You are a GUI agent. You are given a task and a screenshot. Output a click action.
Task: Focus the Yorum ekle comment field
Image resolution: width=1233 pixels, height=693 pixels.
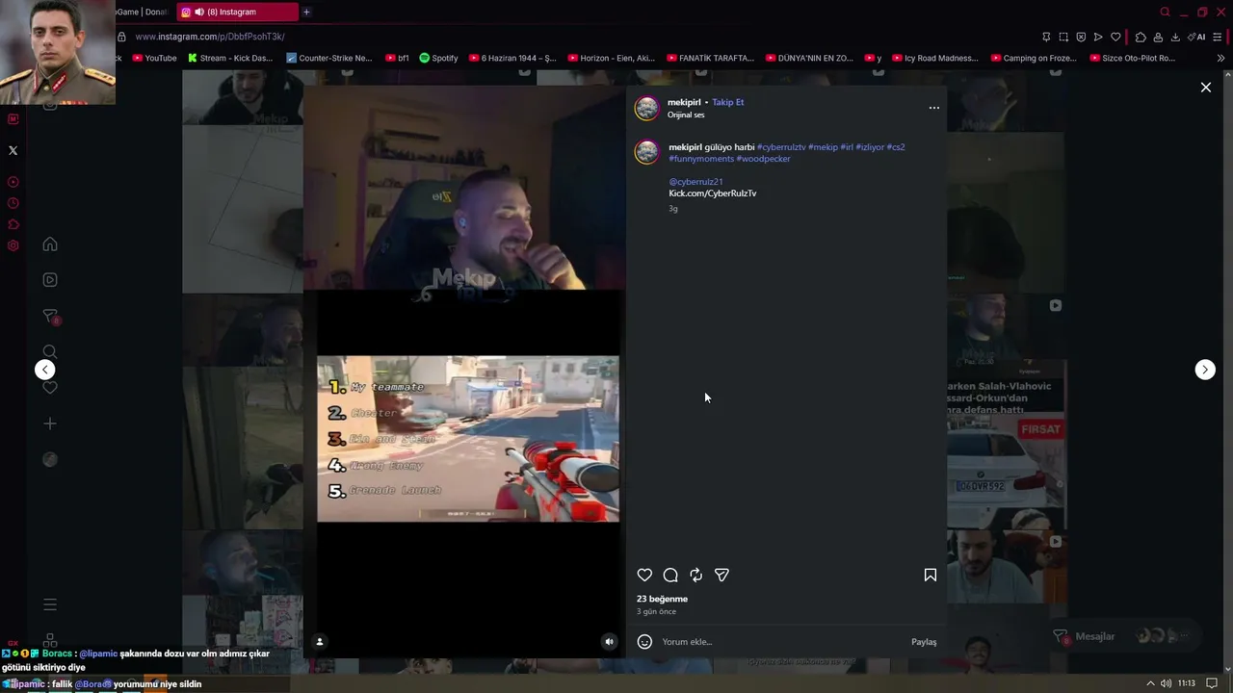(782, 642)
